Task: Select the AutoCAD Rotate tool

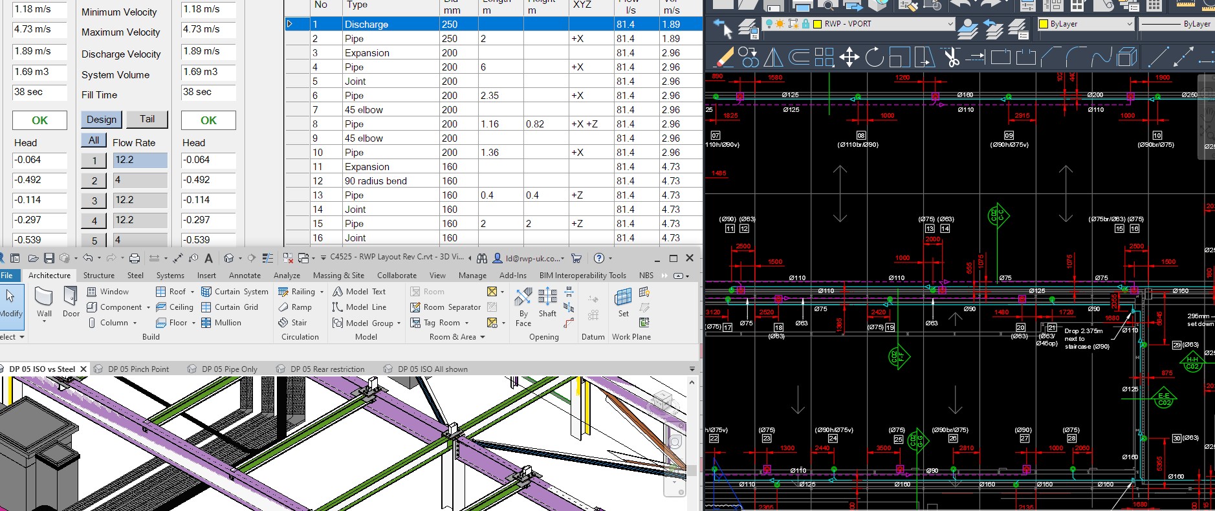Action: coord(875,57)
